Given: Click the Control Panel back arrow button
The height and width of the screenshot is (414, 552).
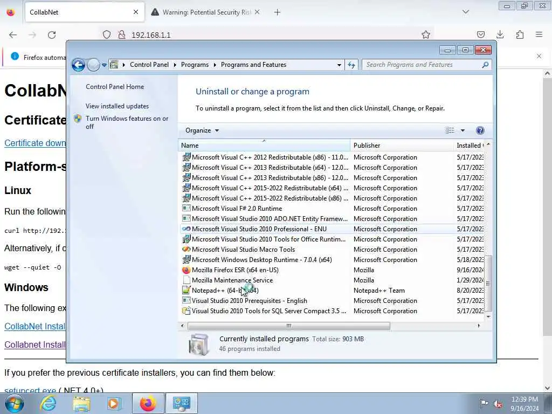Looking at the screenshot, I should [x=78, y=65].
